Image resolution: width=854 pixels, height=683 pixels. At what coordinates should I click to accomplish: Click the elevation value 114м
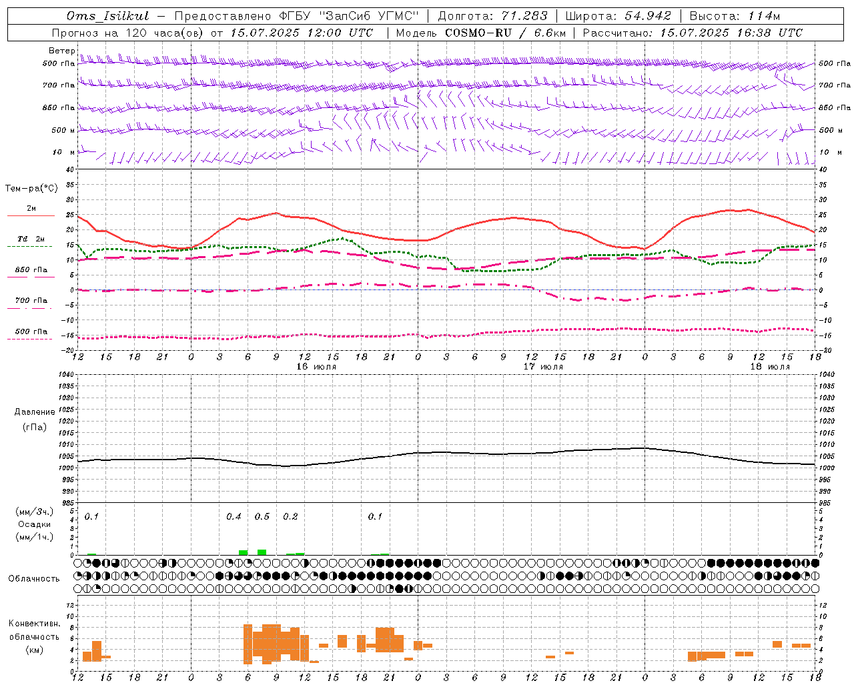click(x=763, y=16)
